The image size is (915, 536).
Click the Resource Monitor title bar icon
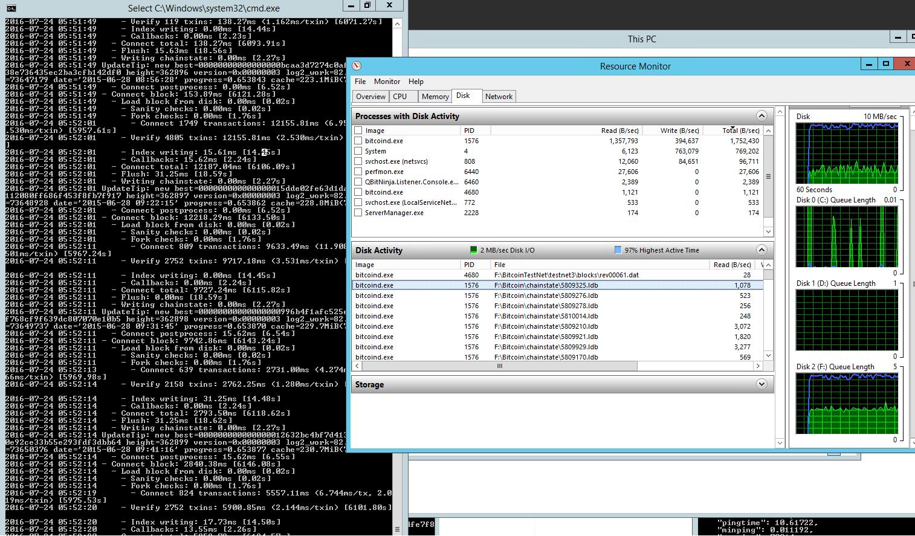pyautogui.click(x=357, y=66)
